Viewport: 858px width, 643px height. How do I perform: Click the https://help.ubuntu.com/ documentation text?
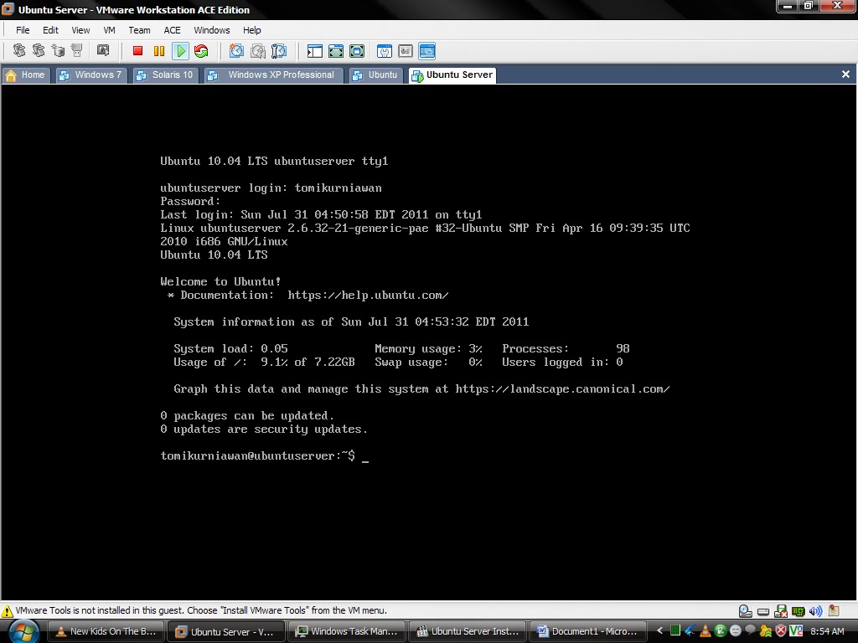coord(368,296)
